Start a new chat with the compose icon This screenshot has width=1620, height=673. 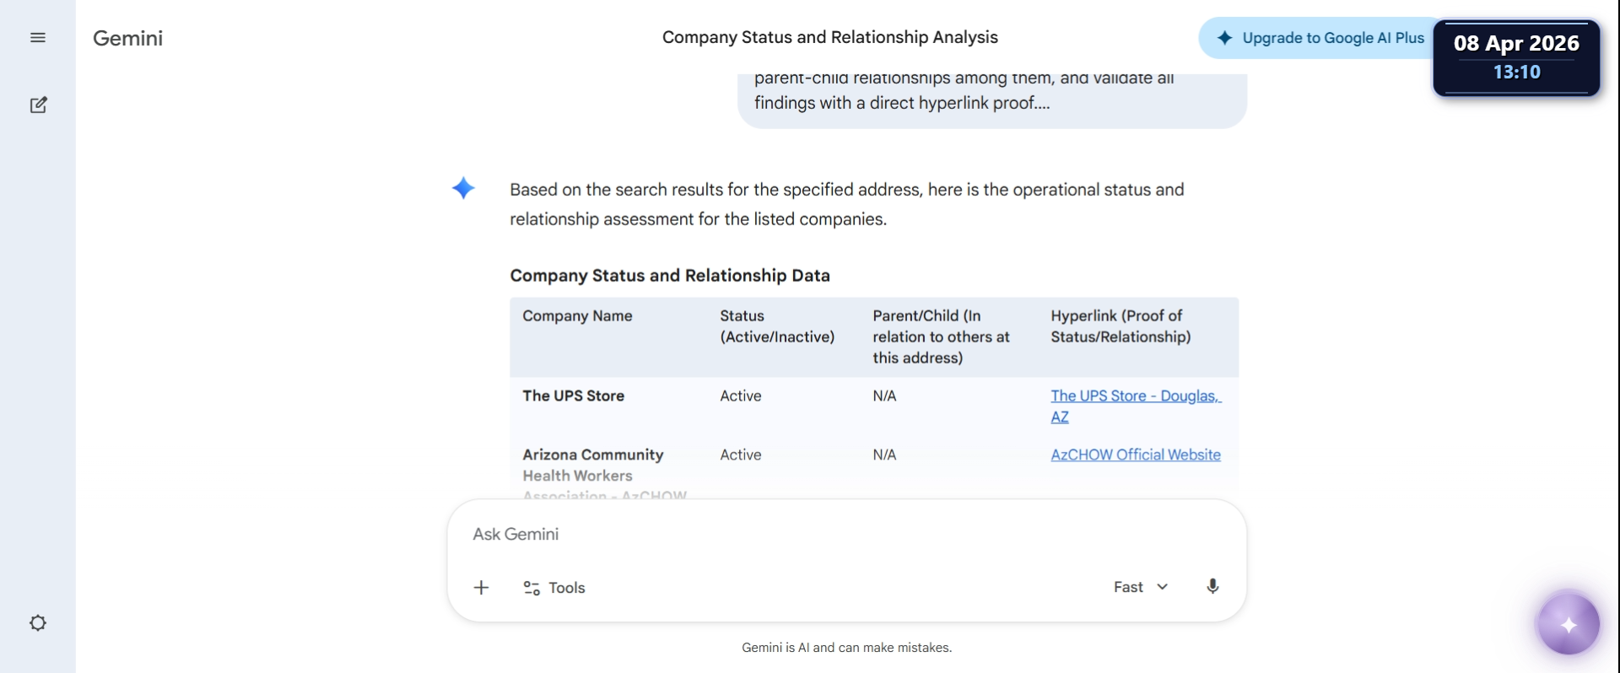pyautogui.click(x=38, y=105)
